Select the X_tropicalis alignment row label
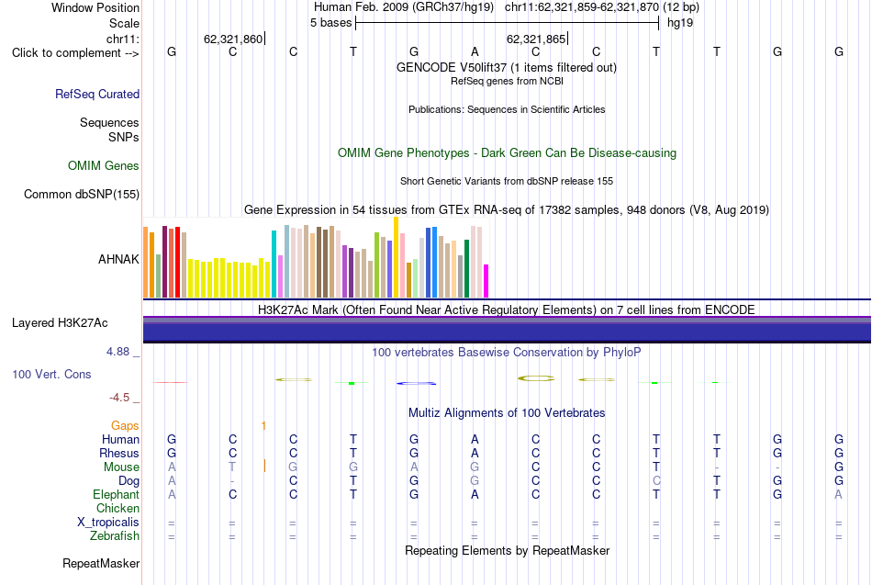Image resolution: width=872 pixels, height=585 pixels. pyautogui.click(x=108, y=523)
